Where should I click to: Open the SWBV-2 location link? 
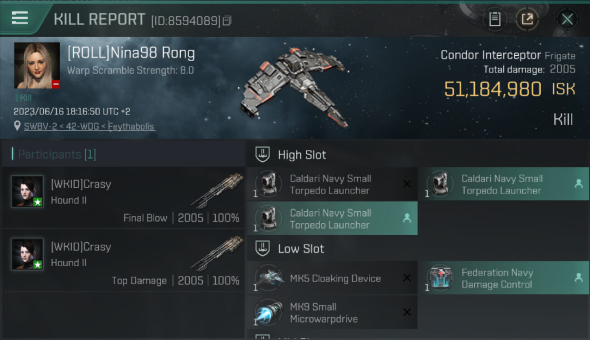[89, 126]
